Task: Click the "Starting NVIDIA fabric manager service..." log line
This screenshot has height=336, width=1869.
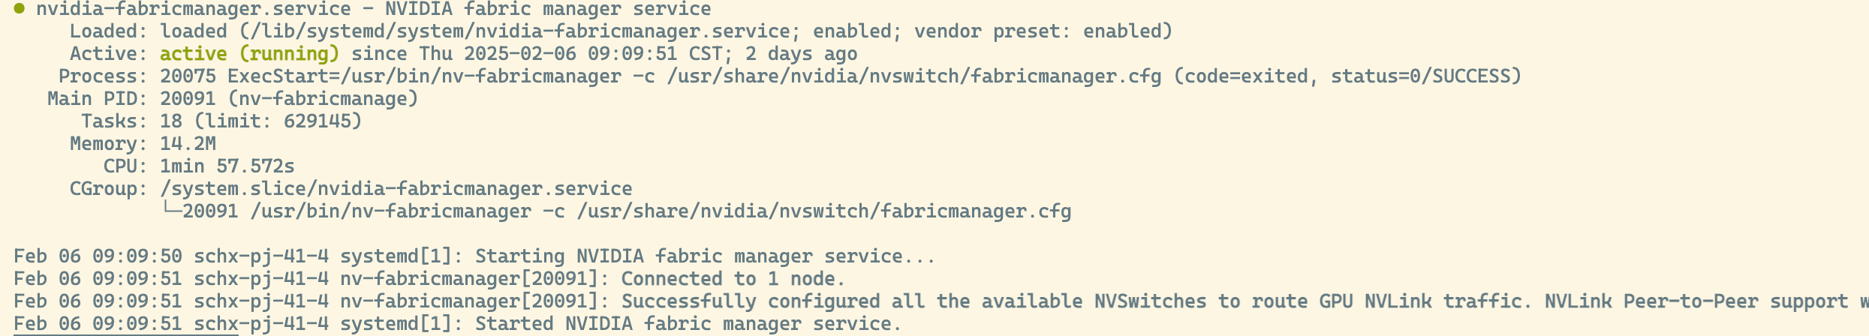Action: pyautogui.click(x=705, y=256)
